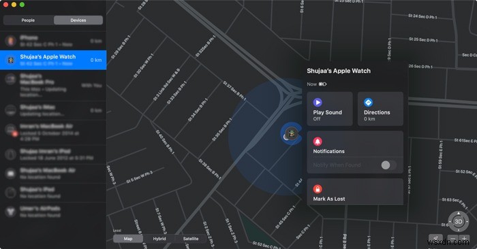This screenshot has width=477, height=249.
Task: Click the red lock badge on MacBook Air icon
Action: click(x=14, y=133)
